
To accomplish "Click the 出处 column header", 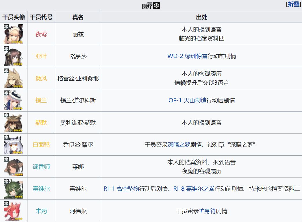I will click(x=202, y=17).
